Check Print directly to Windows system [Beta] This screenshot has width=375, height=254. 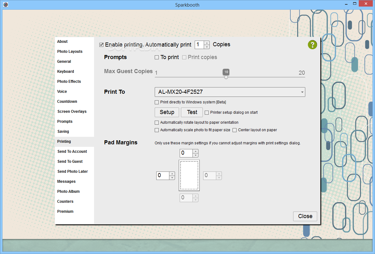pyautogui.click(x=157, y=102)
